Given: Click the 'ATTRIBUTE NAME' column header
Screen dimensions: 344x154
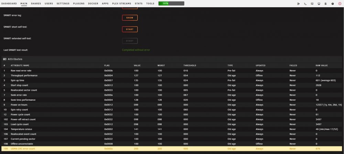Looking at the screenshot, I should coord(20,66).
